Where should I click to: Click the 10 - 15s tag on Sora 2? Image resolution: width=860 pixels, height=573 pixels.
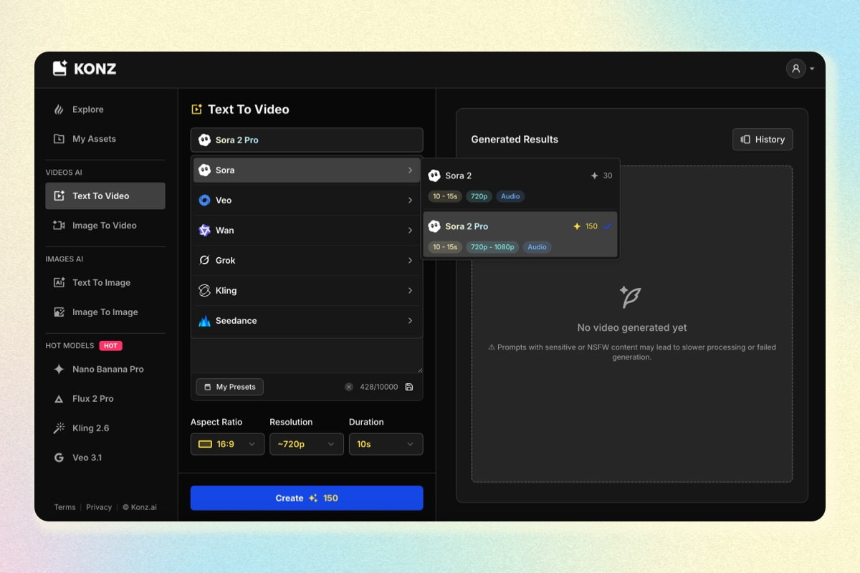(445, 196)
